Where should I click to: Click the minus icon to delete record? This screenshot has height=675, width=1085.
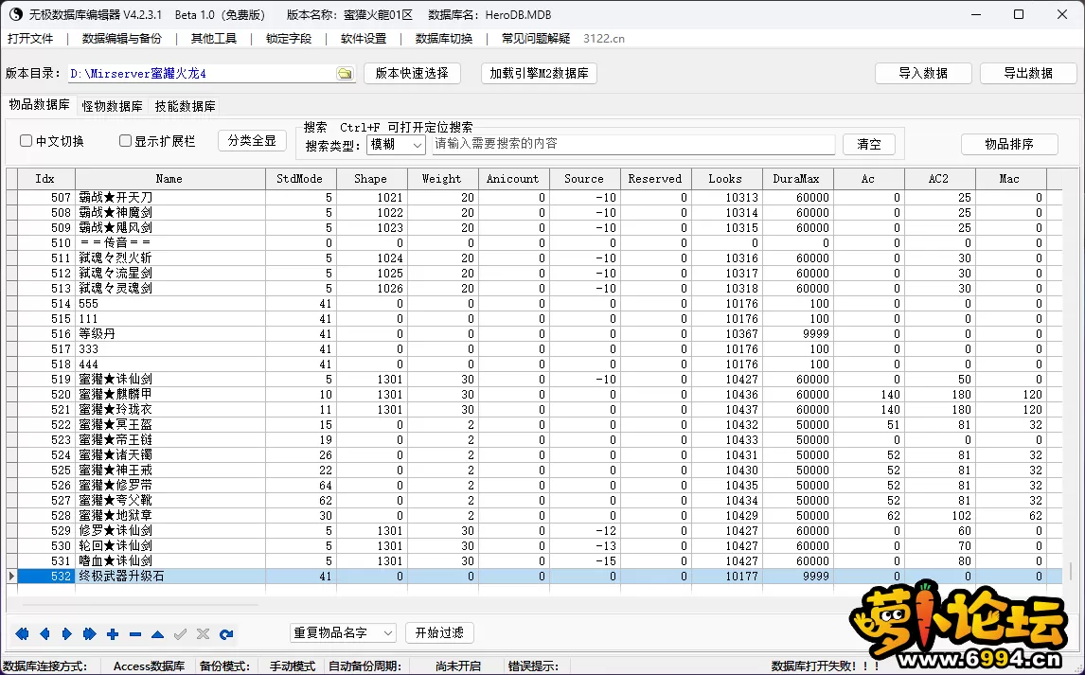click(x=135, y=634)
